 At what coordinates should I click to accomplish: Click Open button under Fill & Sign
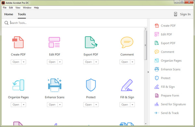(125, 105)
